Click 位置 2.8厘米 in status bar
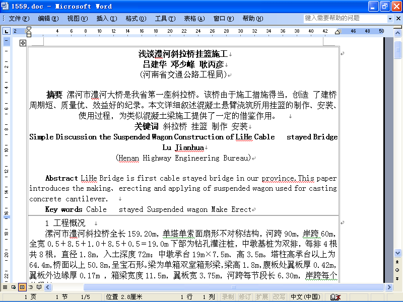The width and height of the screenshot is (403, 302). point(124,297)
